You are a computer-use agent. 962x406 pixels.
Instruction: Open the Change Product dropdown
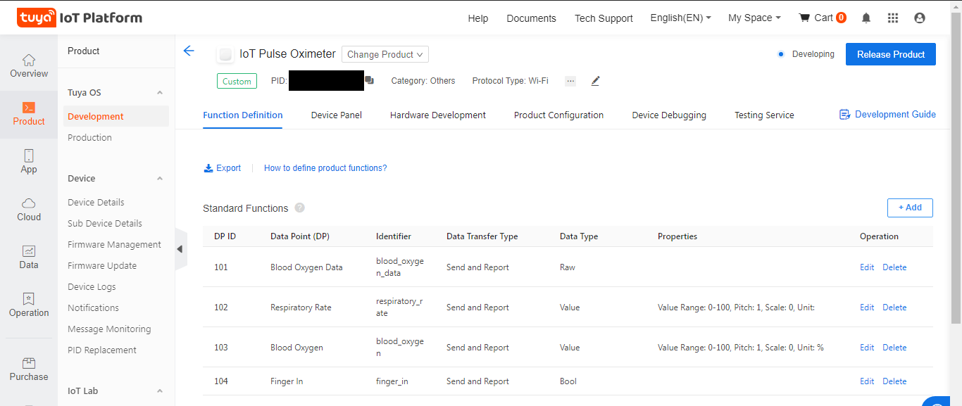click(385, 54)
